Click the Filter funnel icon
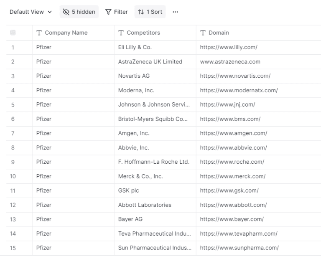321x259 pixels. (108, 12)
